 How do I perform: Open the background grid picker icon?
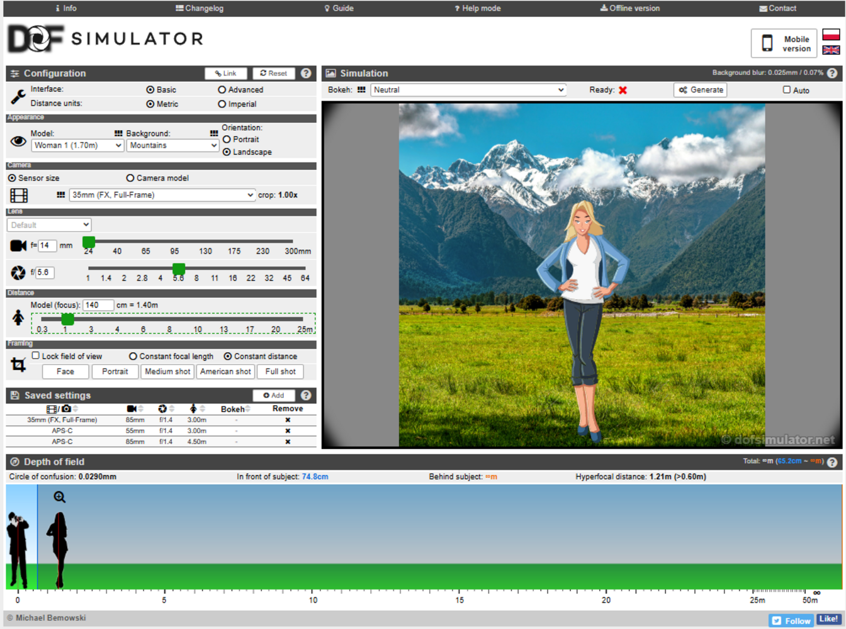click(214, 133)
